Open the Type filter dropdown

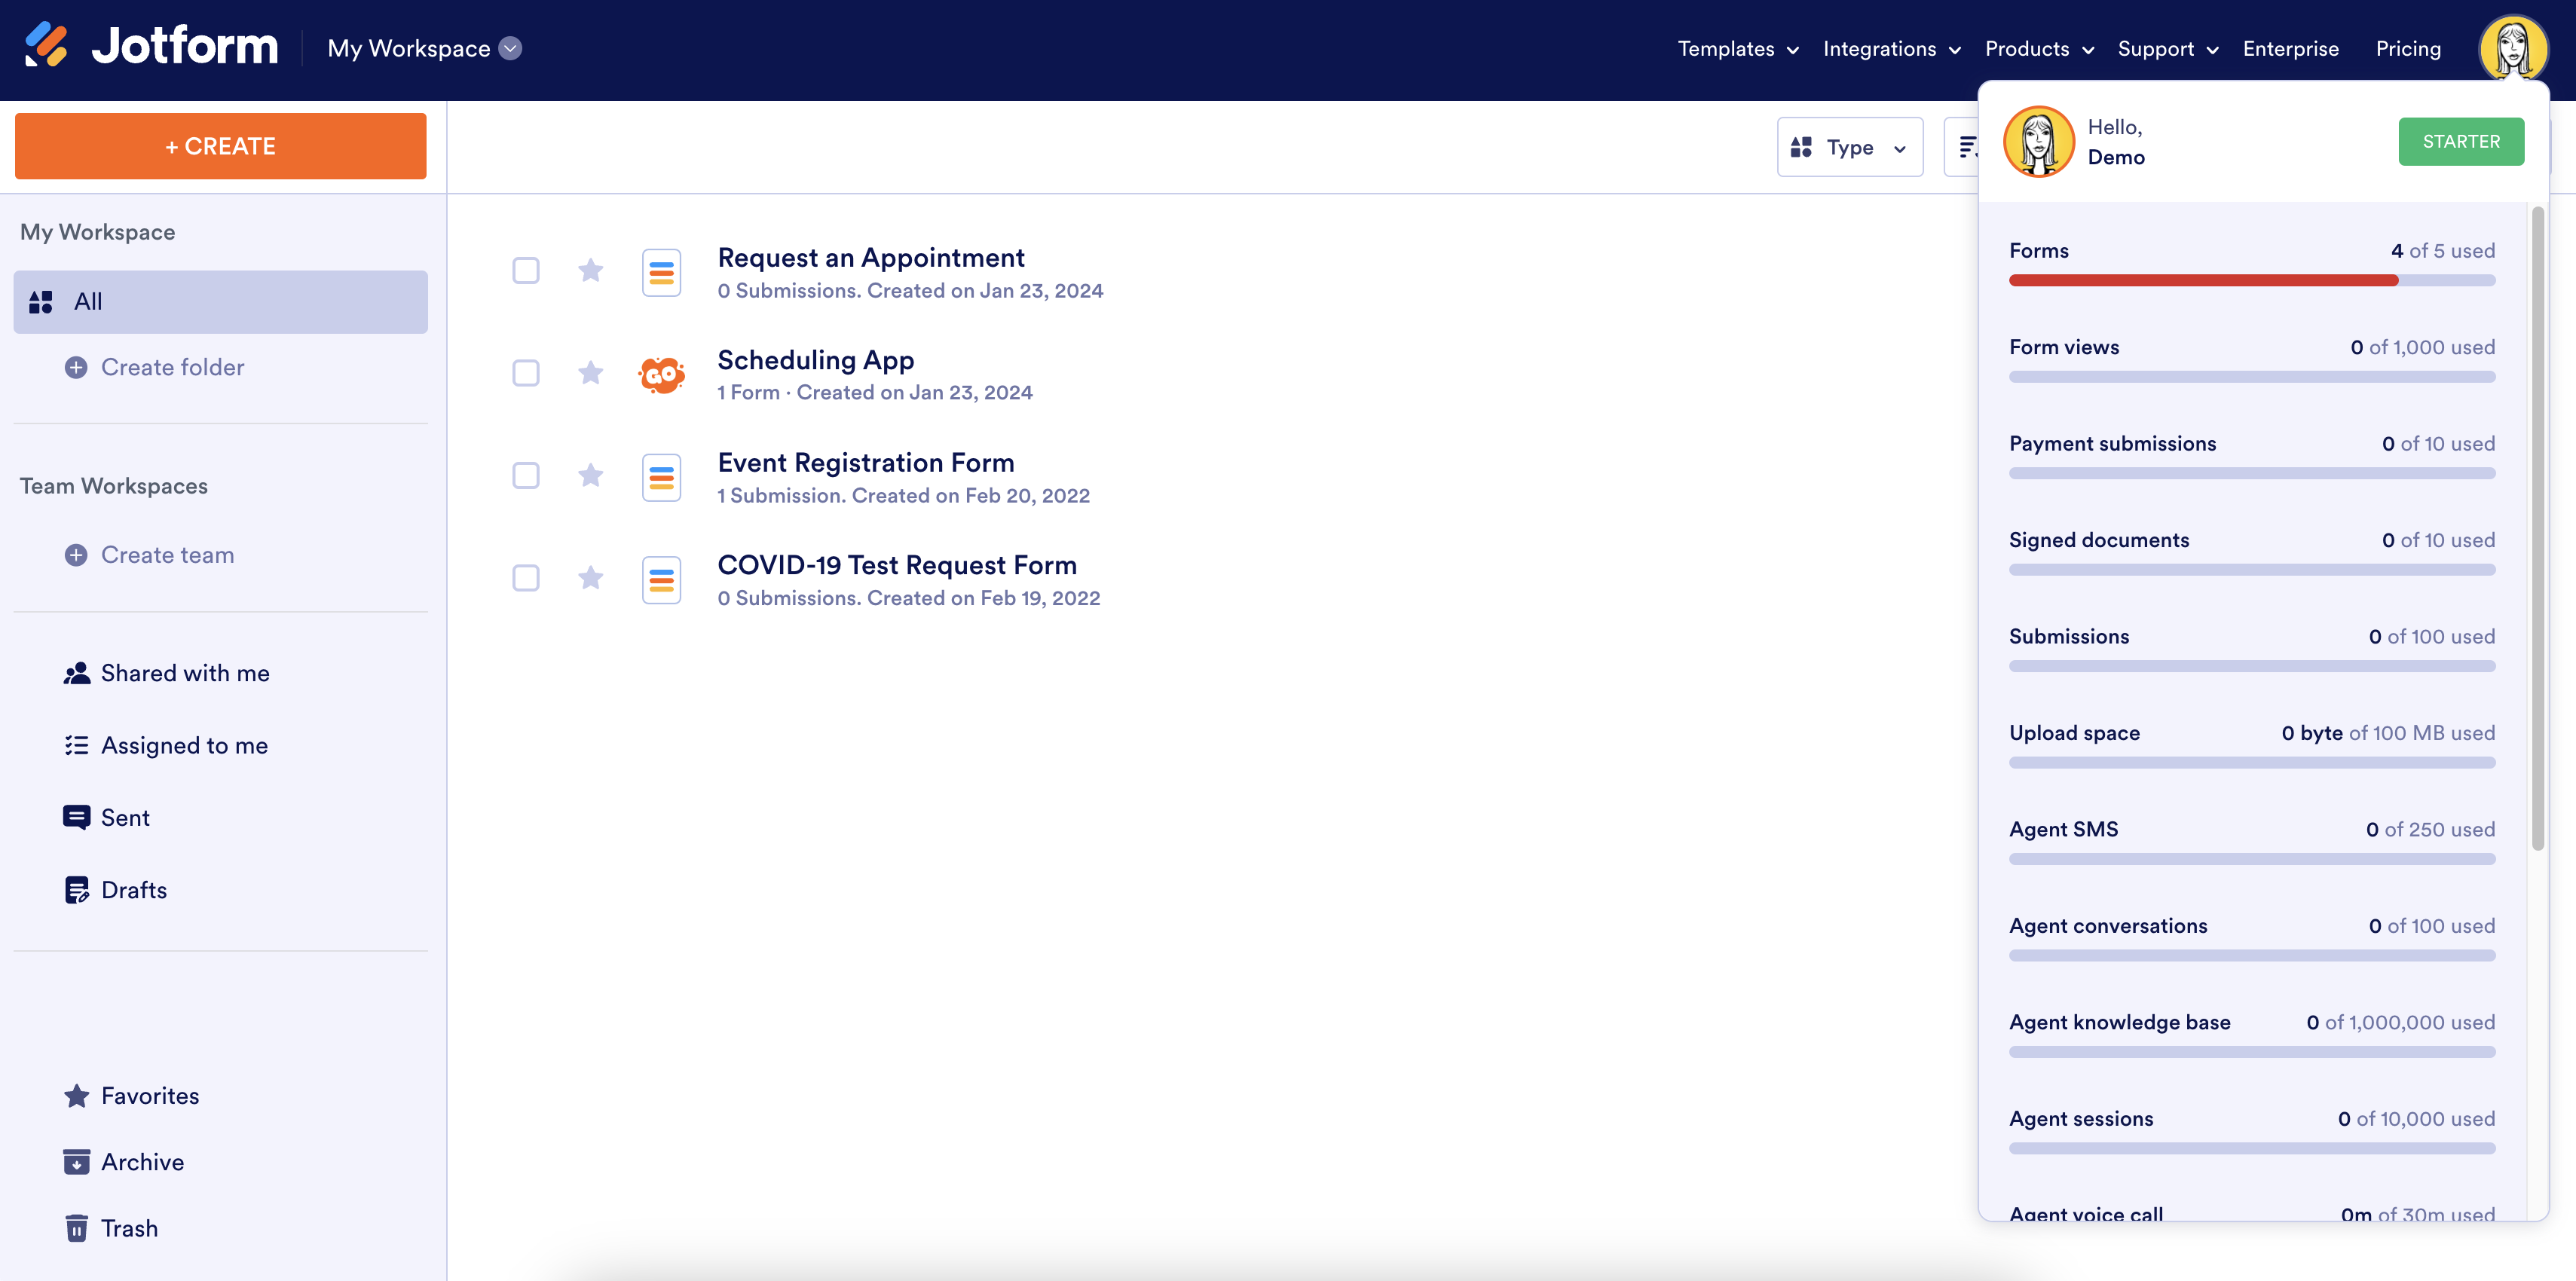(x=1849, y=147)
